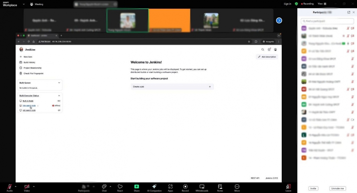Image resolution: width=357 pixels, height=193 pixels.
Task: Select the highlighted speaker video thumbnail
Action: pos(128,20)
